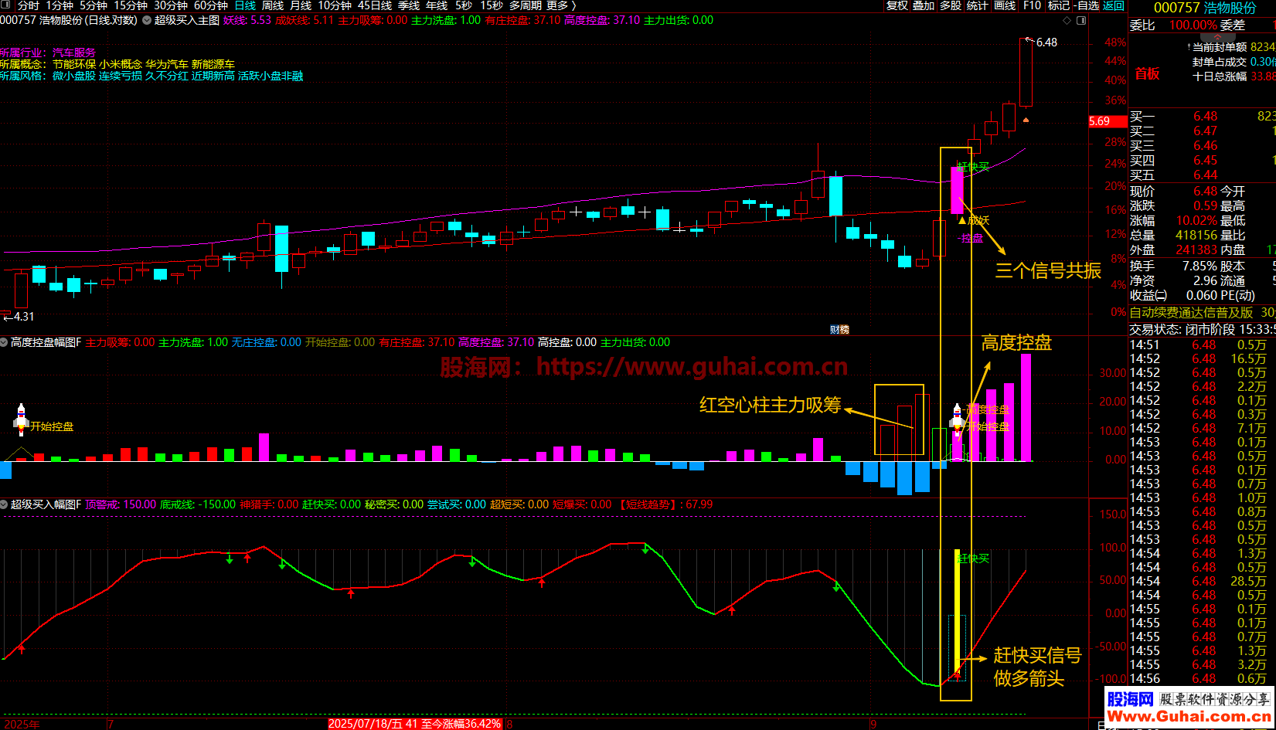Click the 微小盘股 style label
The width and height of the screenshot is (1276, 730).
[74, 76]
